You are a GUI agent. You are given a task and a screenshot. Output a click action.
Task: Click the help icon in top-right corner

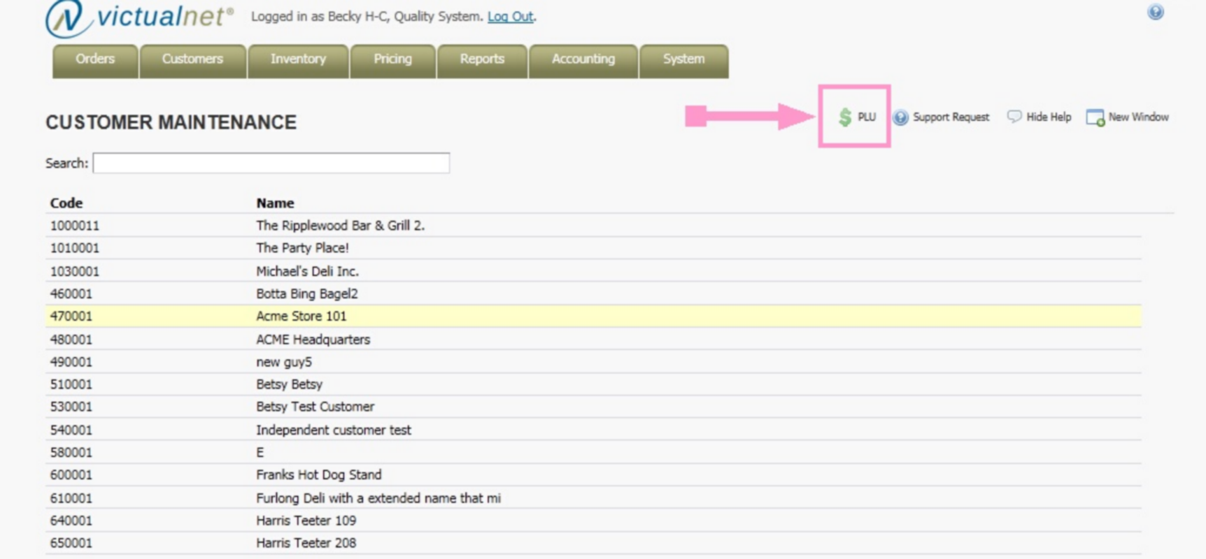[1155, 12]
